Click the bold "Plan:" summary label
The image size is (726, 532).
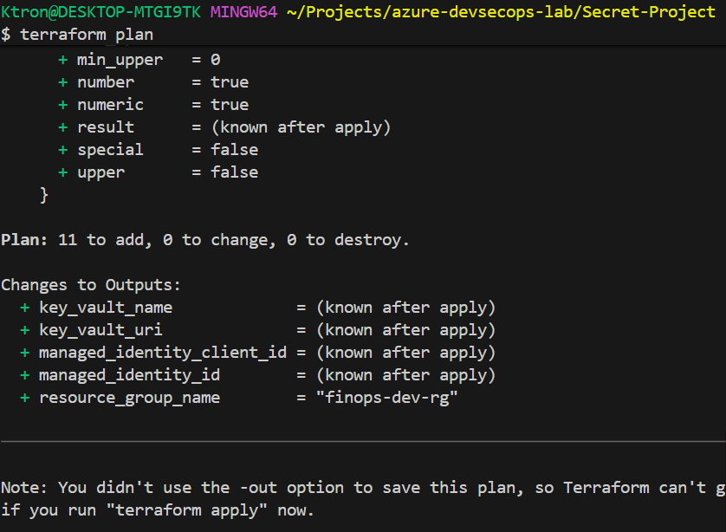(x=24, y=240)
